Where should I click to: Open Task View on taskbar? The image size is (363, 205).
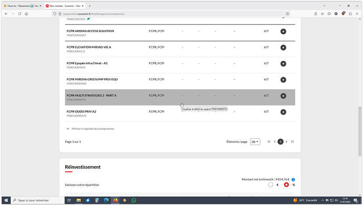(x=69, y=200)
